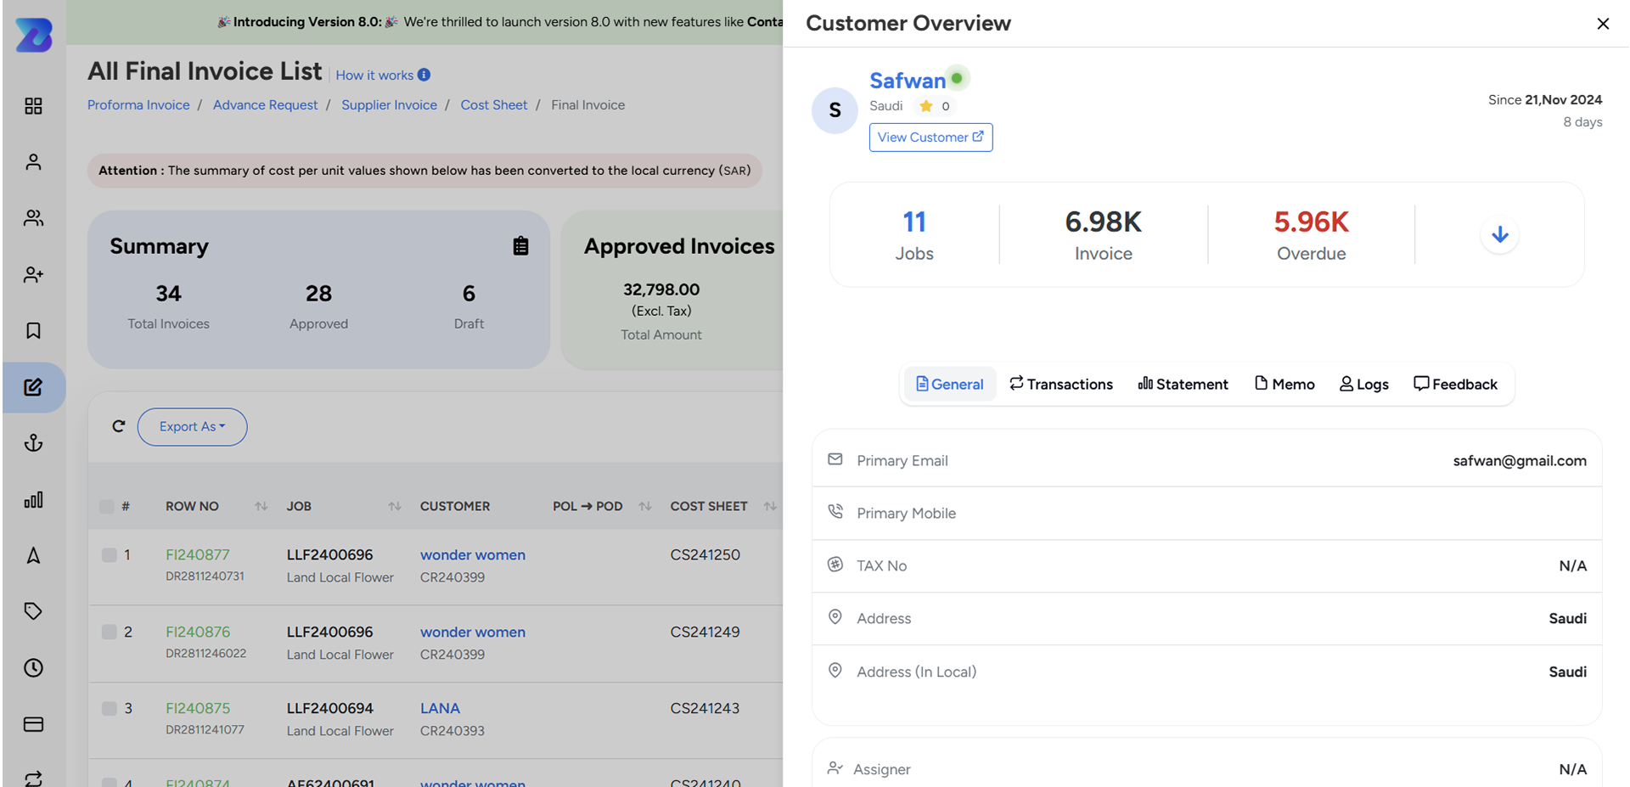Toggle the select-all checkbox in table header
This screenshot has width=1630, height=787.
106,507
